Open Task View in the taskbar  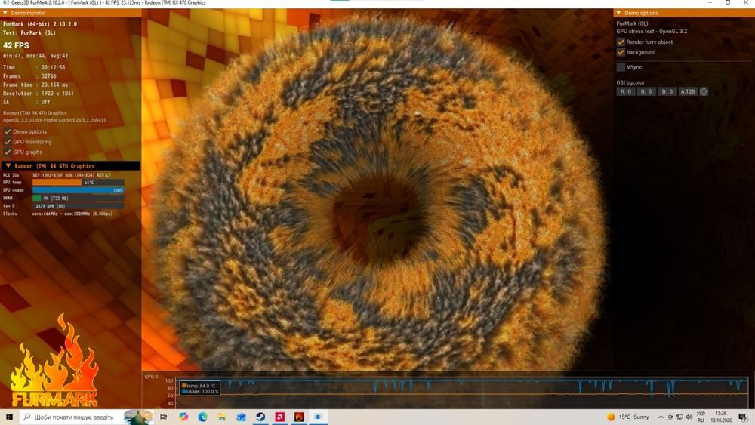point(164,417)
